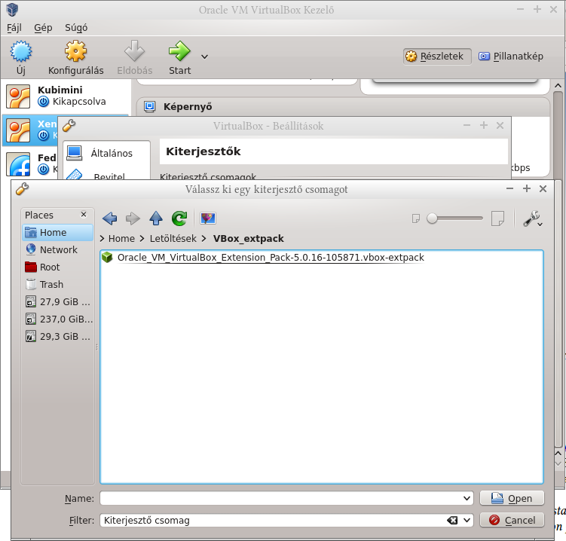Viewport: 566px width, 541px height.
Task: Open Konfigurálás settings gear icon
Action: pos(76,51)
